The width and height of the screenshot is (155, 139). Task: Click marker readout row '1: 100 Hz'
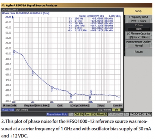91,18
